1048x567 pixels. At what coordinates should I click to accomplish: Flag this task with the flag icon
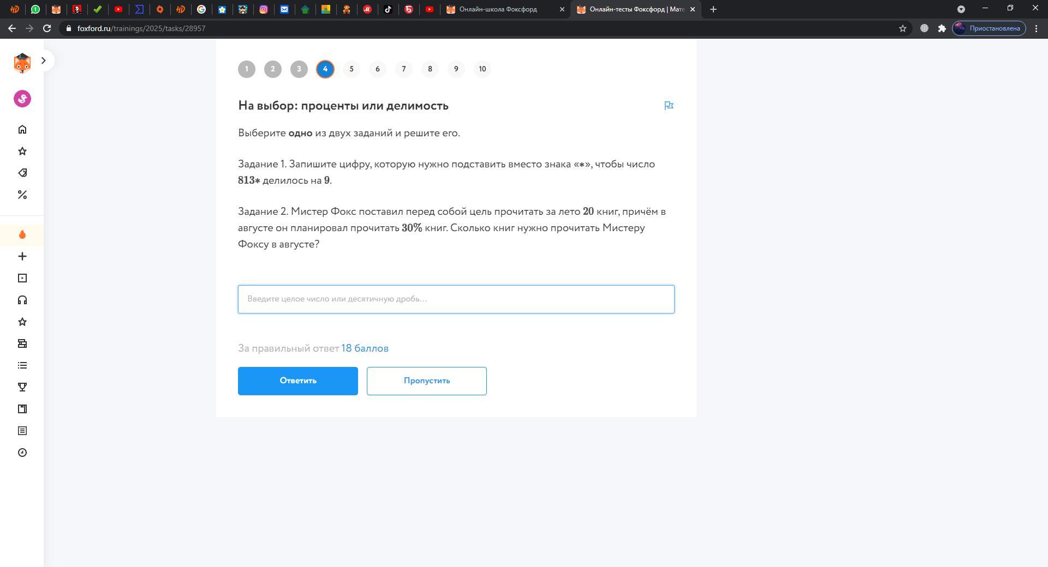pos(669,106)
